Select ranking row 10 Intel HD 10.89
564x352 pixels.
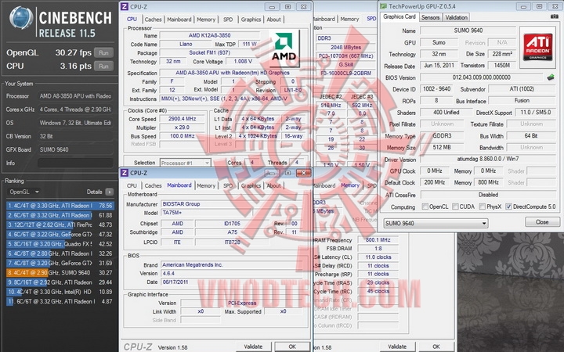click(60, 292)
